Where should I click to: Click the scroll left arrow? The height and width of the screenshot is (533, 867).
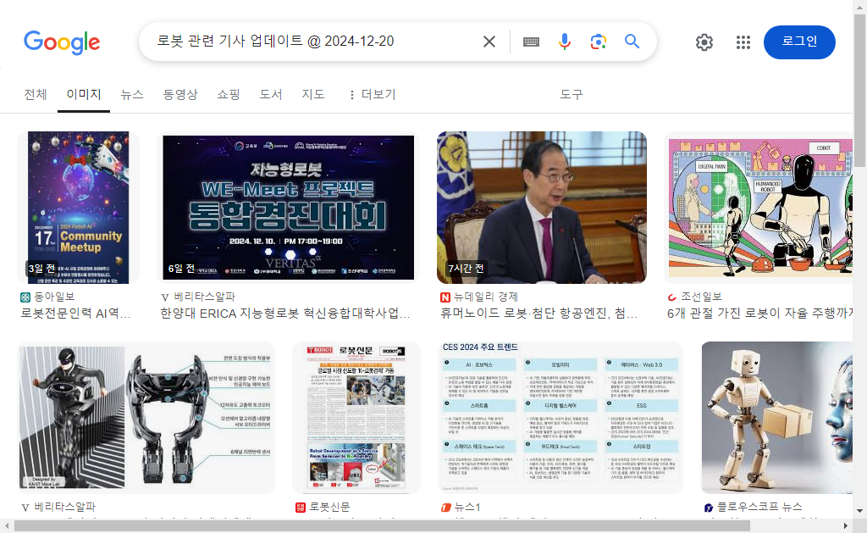[x=7, y=526]
